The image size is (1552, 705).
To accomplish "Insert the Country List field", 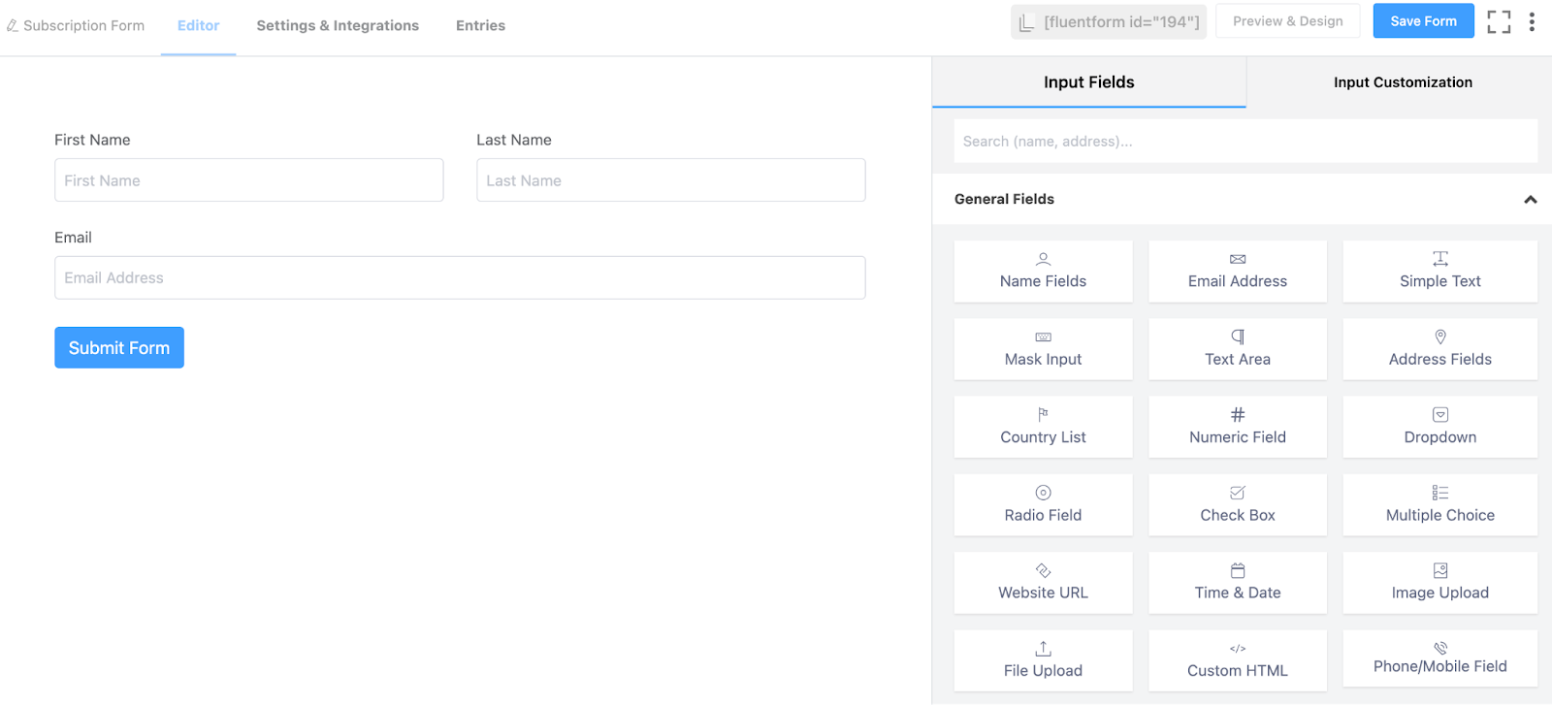I will tap(1043, 427).
